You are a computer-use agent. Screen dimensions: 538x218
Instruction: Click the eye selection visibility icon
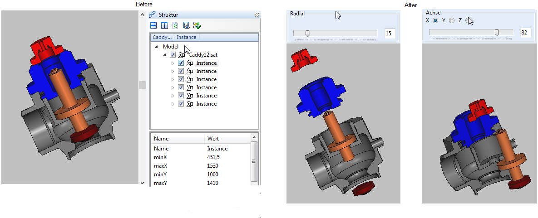tap(186, 25)
